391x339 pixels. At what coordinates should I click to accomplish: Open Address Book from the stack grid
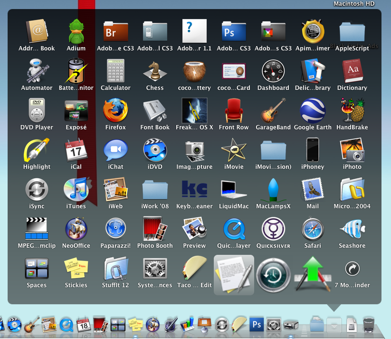(37, 31)
